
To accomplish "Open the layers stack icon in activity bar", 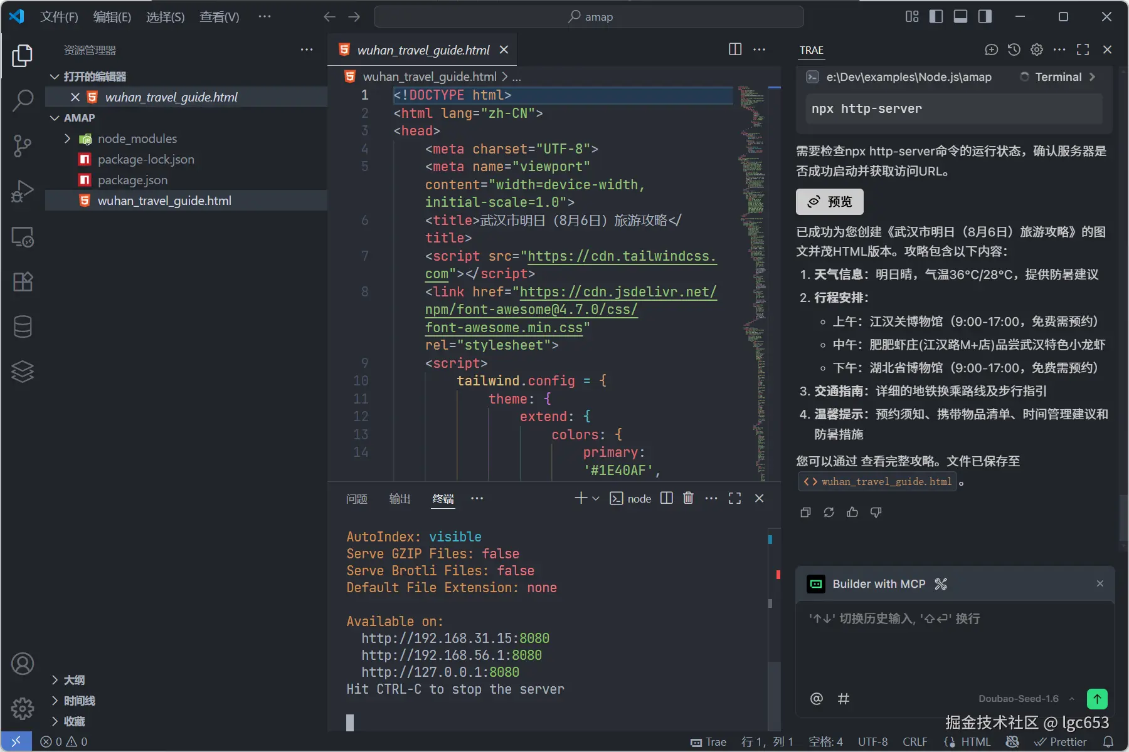I will click(x=23, y=372).
